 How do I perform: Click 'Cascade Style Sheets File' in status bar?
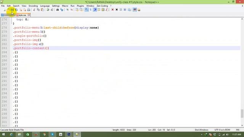tap(12, 130)
